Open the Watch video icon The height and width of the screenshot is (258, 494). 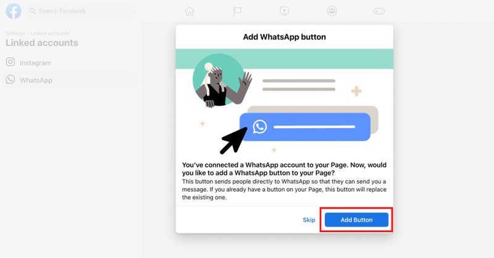coord(284,11)
